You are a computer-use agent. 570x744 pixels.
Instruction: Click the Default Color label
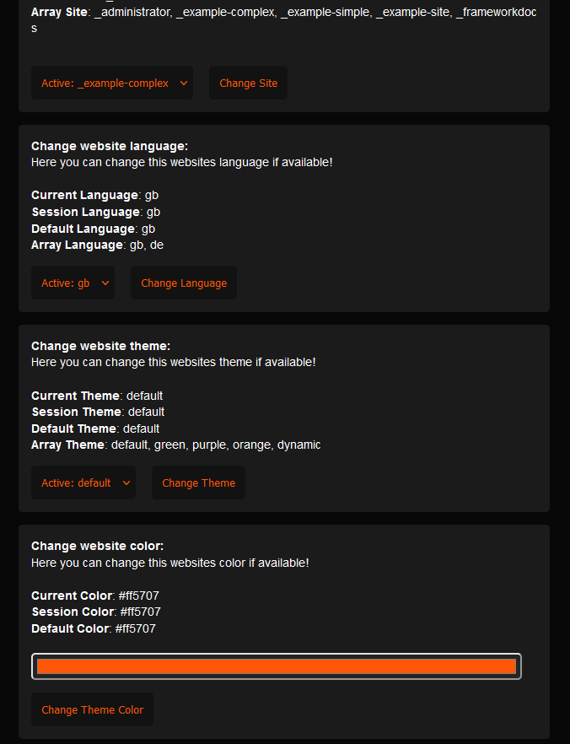70,628
